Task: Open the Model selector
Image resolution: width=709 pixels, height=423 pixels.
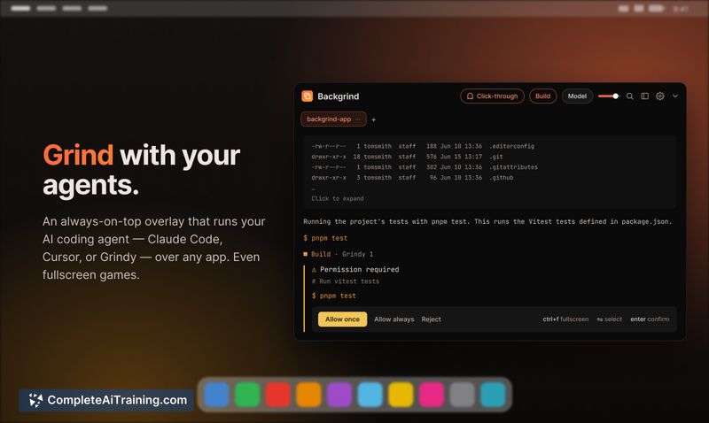Action: point(577,96)
